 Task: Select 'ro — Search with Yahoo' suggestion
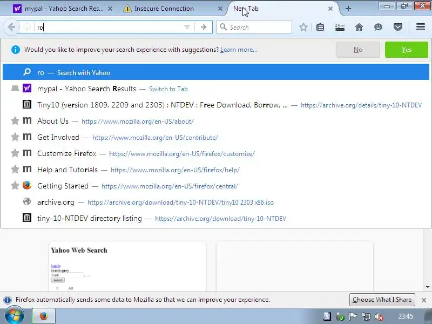[x=216, y=72]
